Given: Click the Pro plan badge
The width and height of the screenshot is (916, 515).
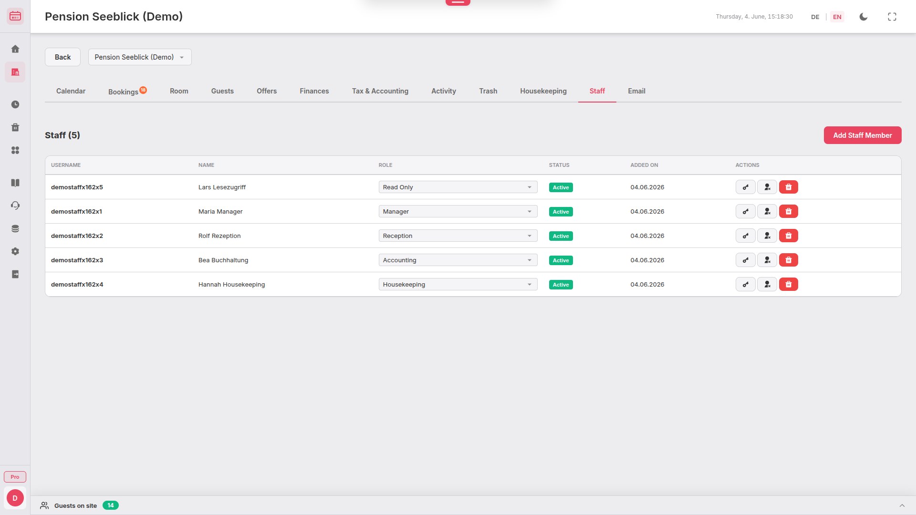Looking at the screenshot, I should (x=15, y=477).
